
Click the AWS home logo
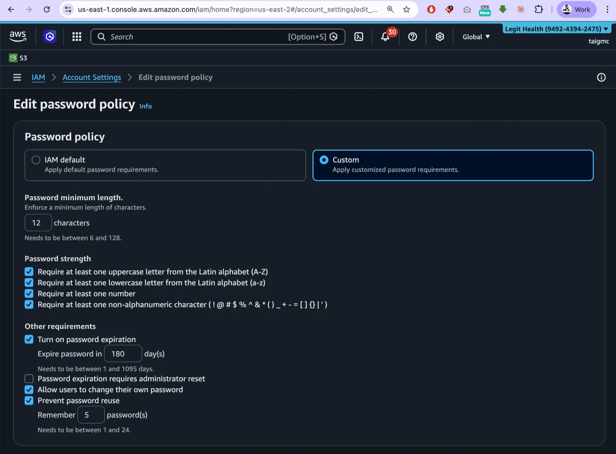[18, 37]
